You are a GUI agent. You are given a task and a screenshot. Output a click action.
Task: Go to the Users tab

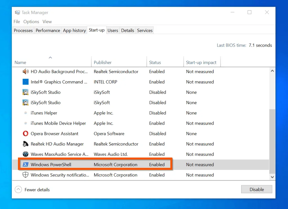(x=113, y=30)
